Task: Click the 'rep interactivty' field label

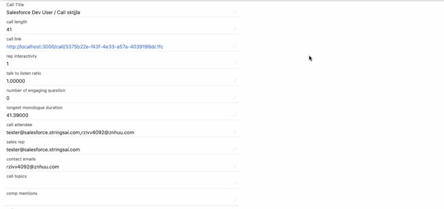Action: tap(21, 56)
